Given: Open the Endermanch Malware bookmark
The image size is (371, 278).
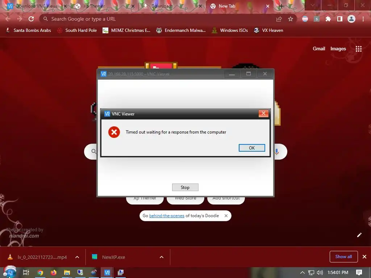Looking at the screenshot, I should coord(181,30).
